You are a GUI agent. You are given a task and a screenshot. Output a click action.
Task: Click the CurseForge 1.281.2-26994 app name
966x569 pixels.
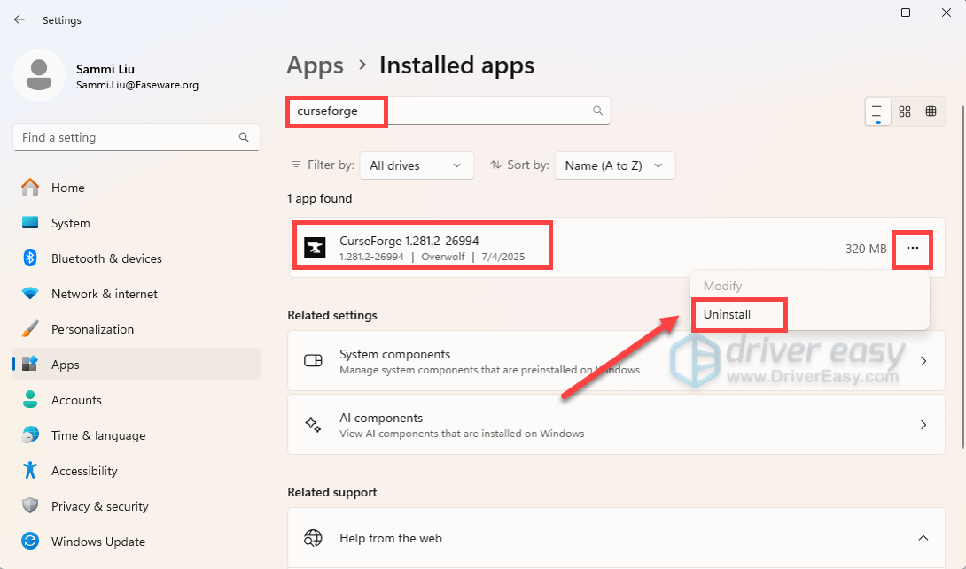(409, 241)
